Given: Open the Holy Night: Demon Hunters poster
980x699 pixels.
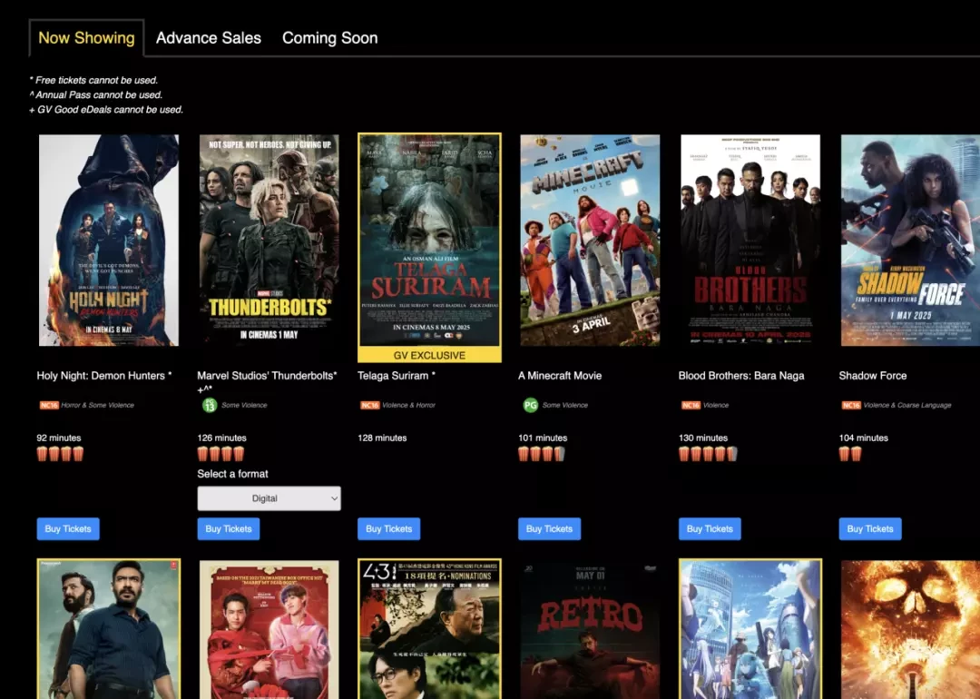Looking at the screenshot, I should pyautogui.click(x=109, y=240).
